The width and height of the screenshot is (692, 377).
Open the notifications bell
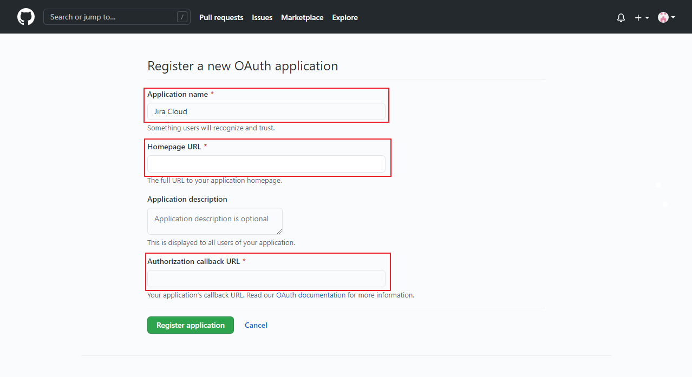point(621,17)
